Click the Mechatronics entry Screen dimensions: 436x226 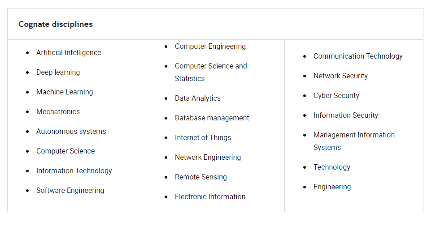click(x=58, y=112)
